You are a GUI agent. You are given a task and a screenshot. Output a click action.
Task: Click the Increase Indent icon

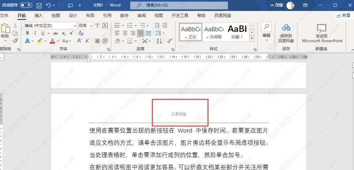coord(165,25)
